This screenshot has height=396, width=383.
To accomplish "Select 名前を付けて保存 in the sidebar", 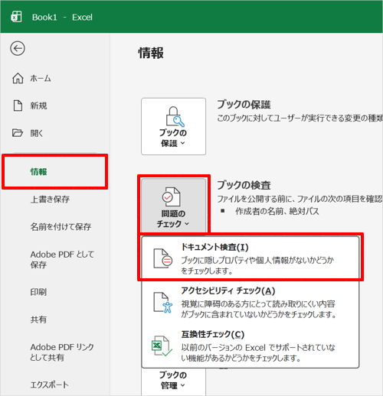I will coord(61,226).
